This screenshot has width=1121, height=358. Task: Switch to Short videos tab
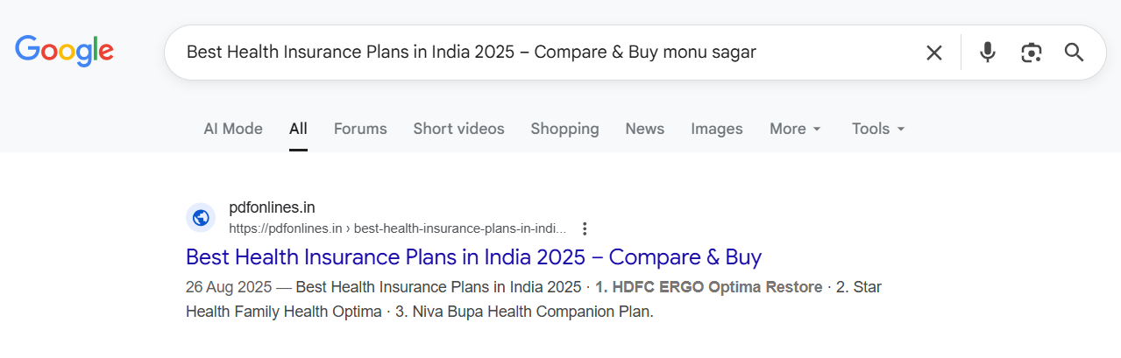point(458,129)
